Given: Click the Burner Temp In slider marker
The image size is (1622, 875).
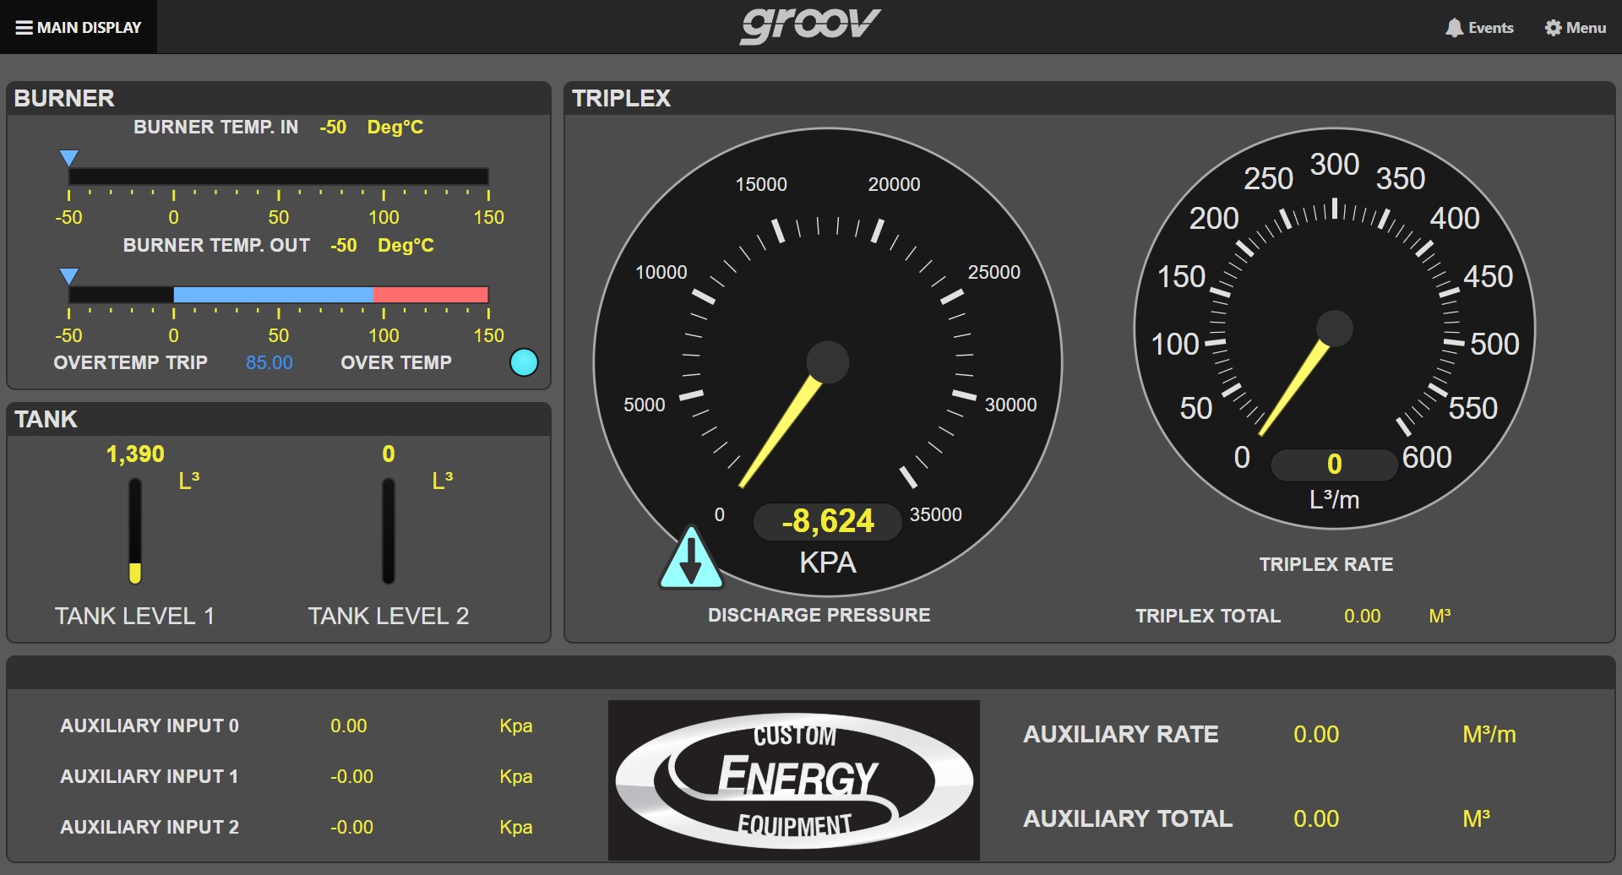Looking at the screenshot, I should click(x=69, y=158).
